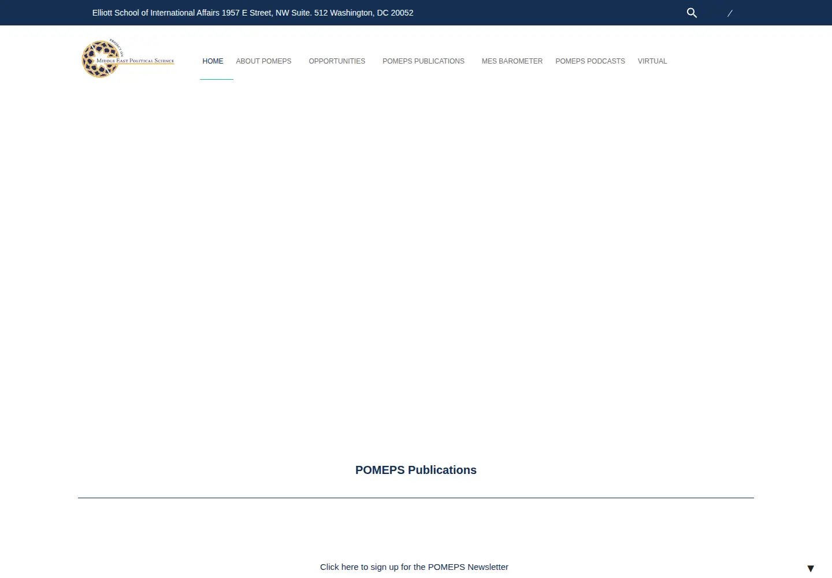The height and width of the screenshot is (578, 832).
Task: Open POMEPS PUBLICATIONS in the navigation bar
Action: tap(424, 61)
